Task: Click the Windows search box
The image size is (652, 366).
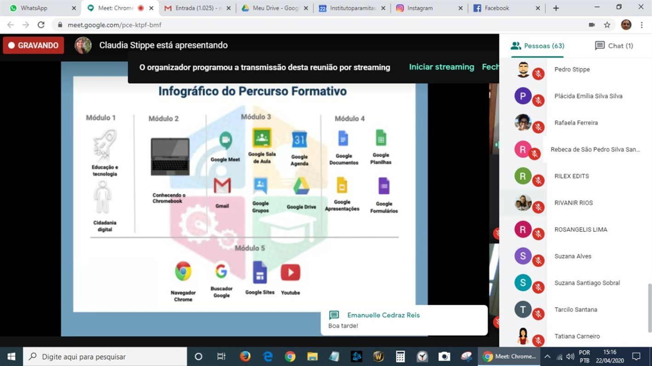Action: 106,356
